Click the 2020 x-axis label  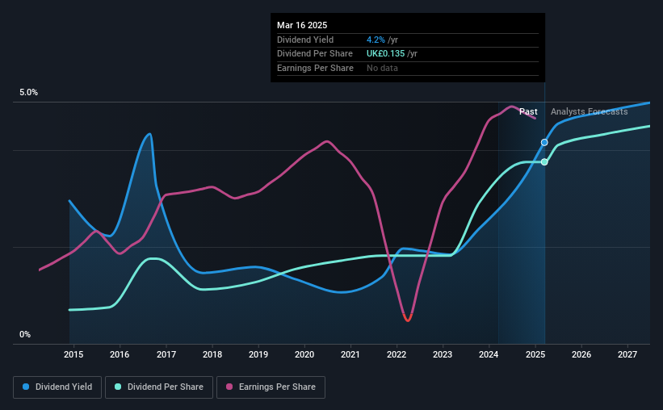(x=304, y=354)
